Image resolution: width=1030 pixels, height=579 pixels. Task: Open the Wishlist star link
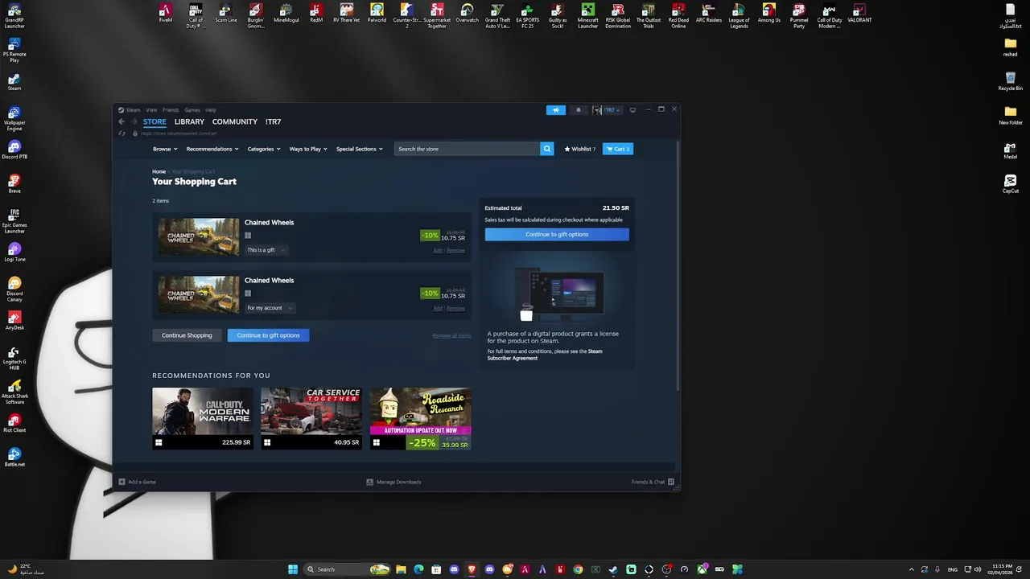(579, 149)
